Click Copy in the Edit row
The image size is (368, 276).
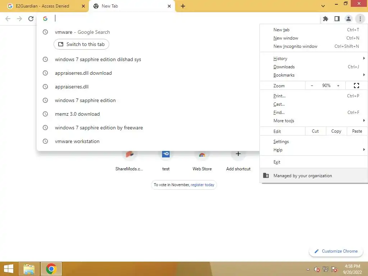click(336, 131)
